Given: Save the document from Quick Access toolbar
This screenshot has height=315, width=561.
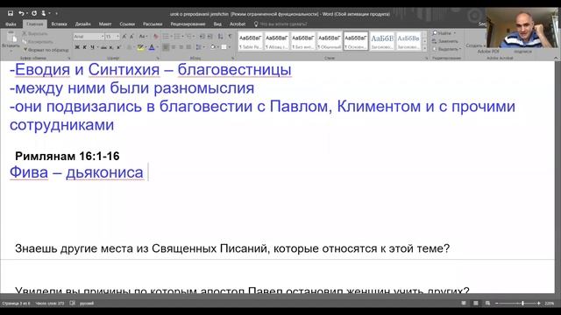Looking at the screenshot, I should (11, 13).
